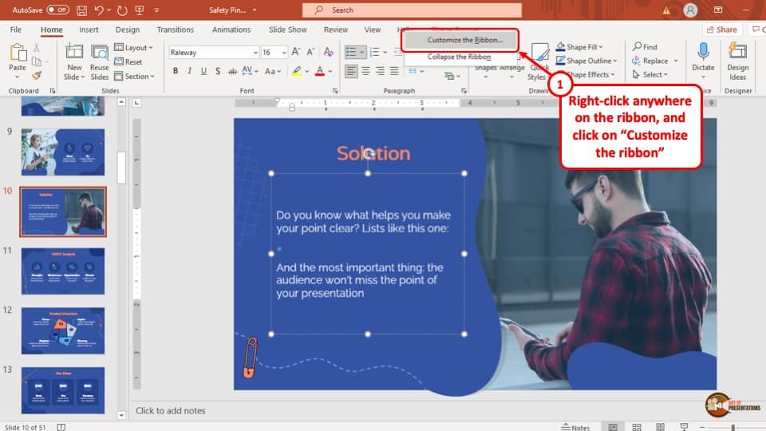Cut selection with scissors icon
The height and width of the screenshot is (431, 766).
pyautogui.click(x=37, y=48)
